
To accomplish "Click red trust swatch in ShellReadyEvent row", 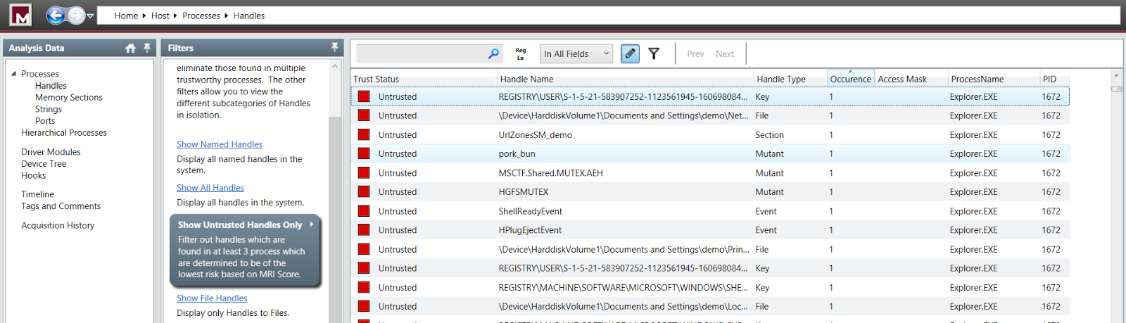I will pyautogui.click(x=364, y=211).
